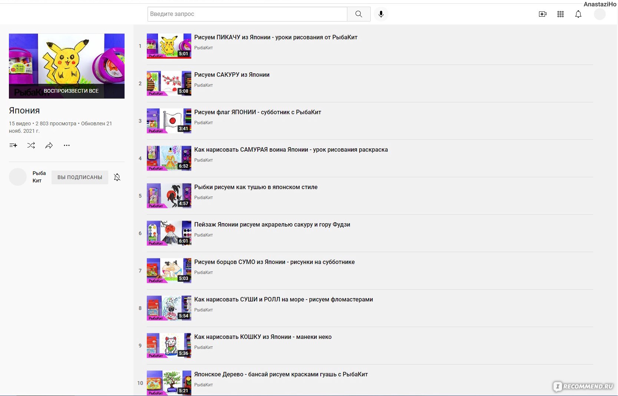Click РыбаКит channel under Японское Дерево video
Viewport: 618px width, 396px height.
coord(204,385)
